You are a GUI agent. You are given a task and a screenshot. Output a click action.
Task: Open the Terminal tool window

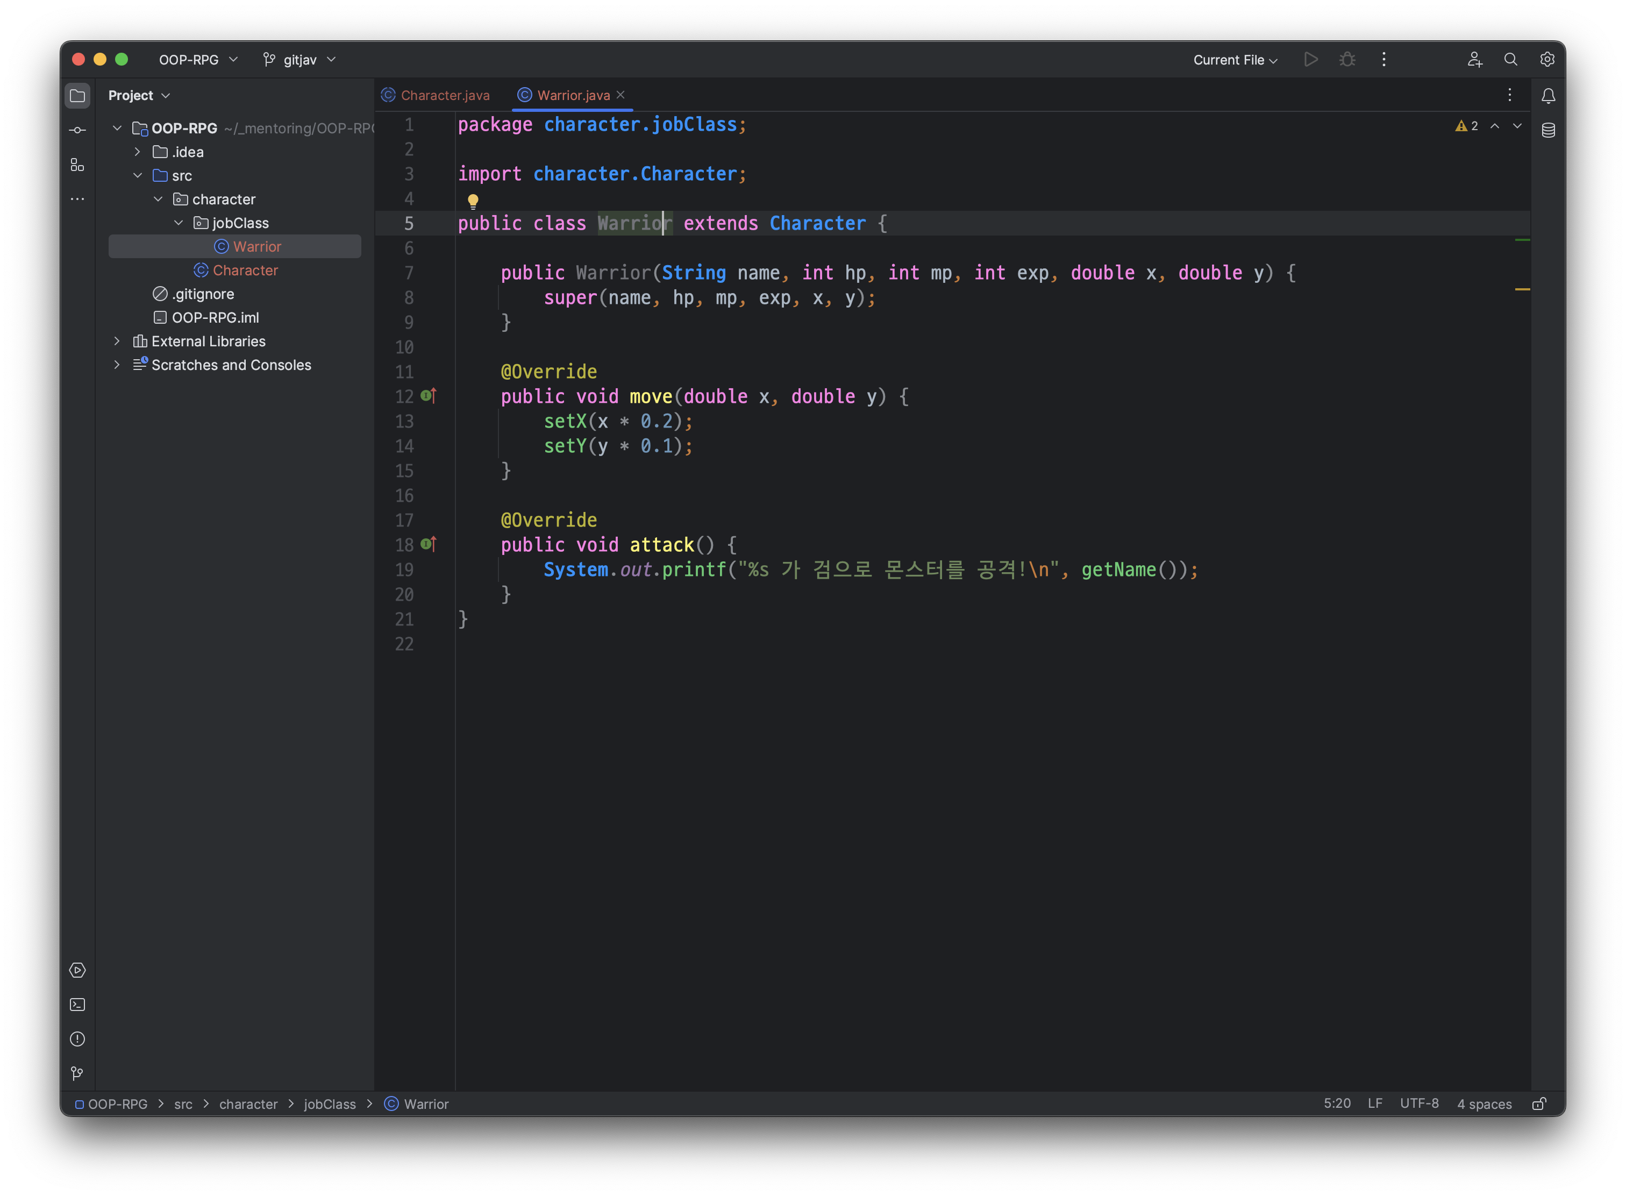(77, 1005)
